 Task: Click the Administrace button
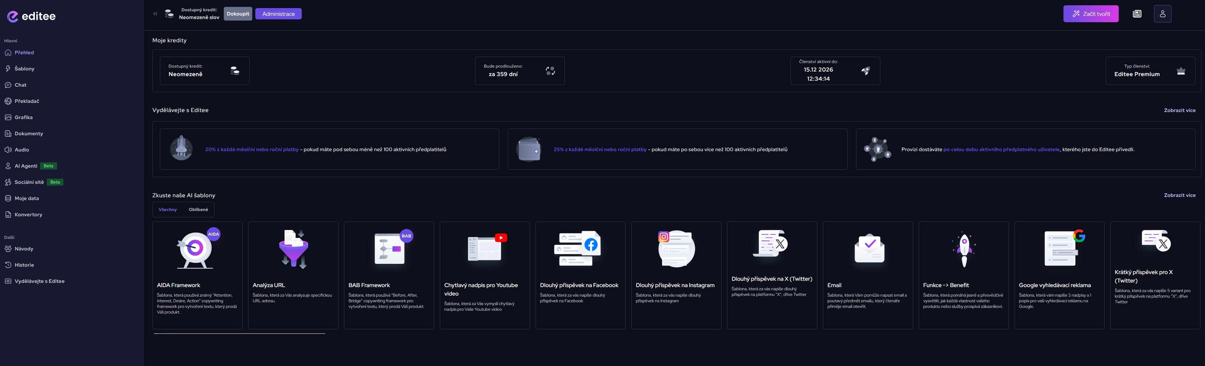[x=278, y=14]
